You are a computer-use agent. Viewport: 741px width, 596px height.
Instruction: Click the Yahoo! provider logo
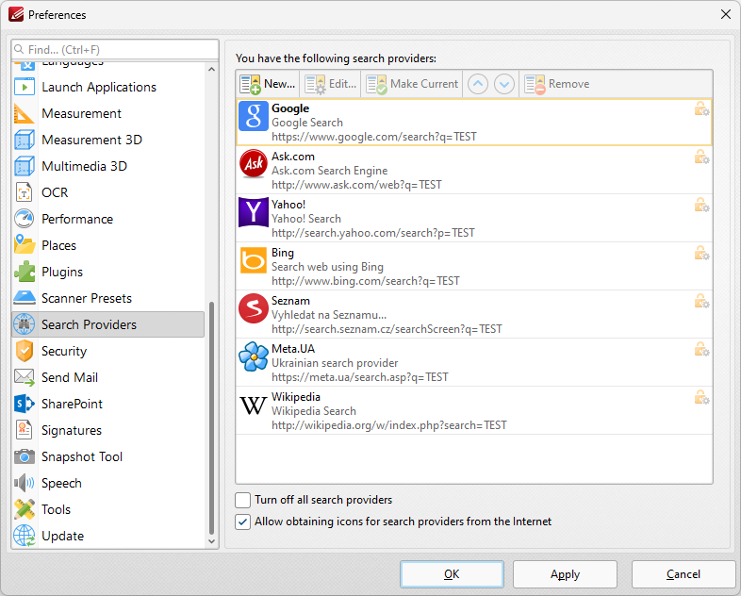click(x=254, y=212)
